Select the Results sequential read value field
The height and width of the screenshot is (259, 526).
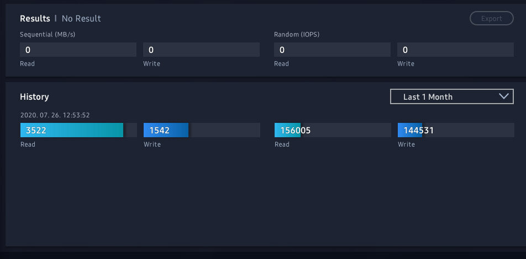coord(78,50)
